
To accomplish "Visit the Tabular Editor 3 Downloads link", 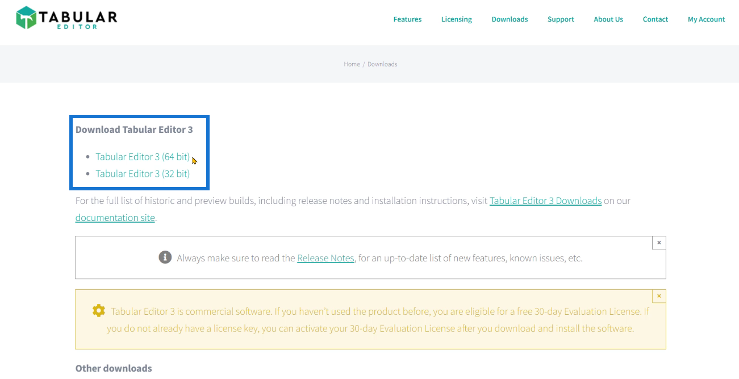I will tap(545, 201).
